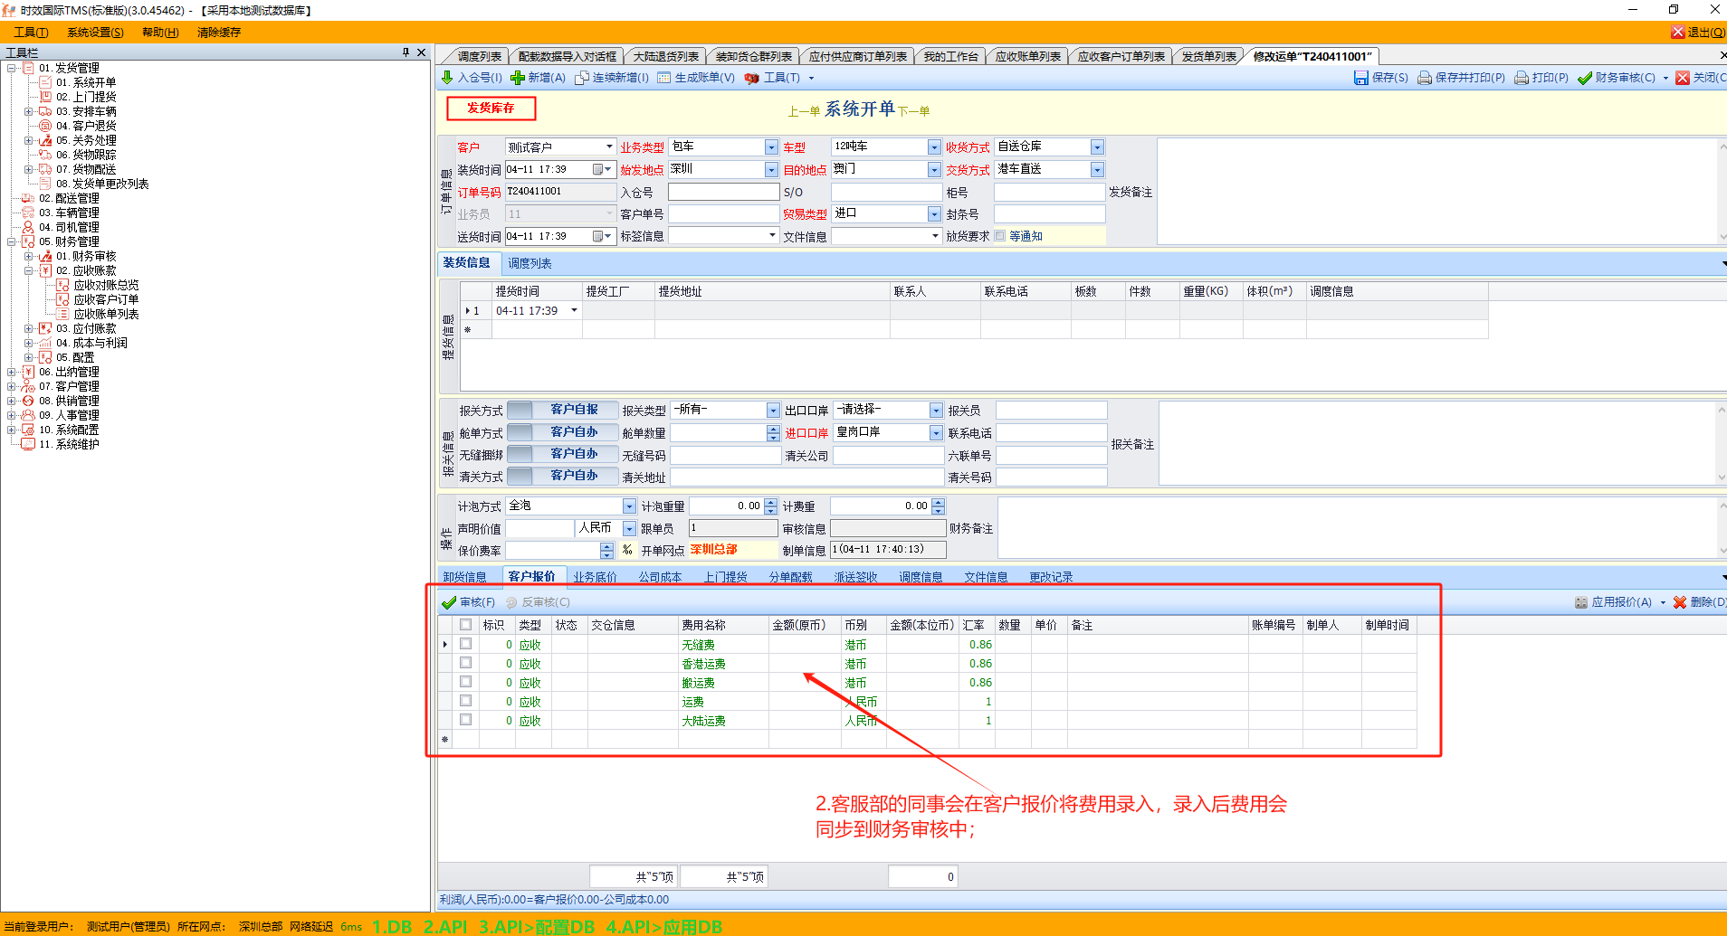The width and height of the screenshot is (1727, 936).
Task: Click the 新增(A) green plus icon
Action: (x=518, y=78)
